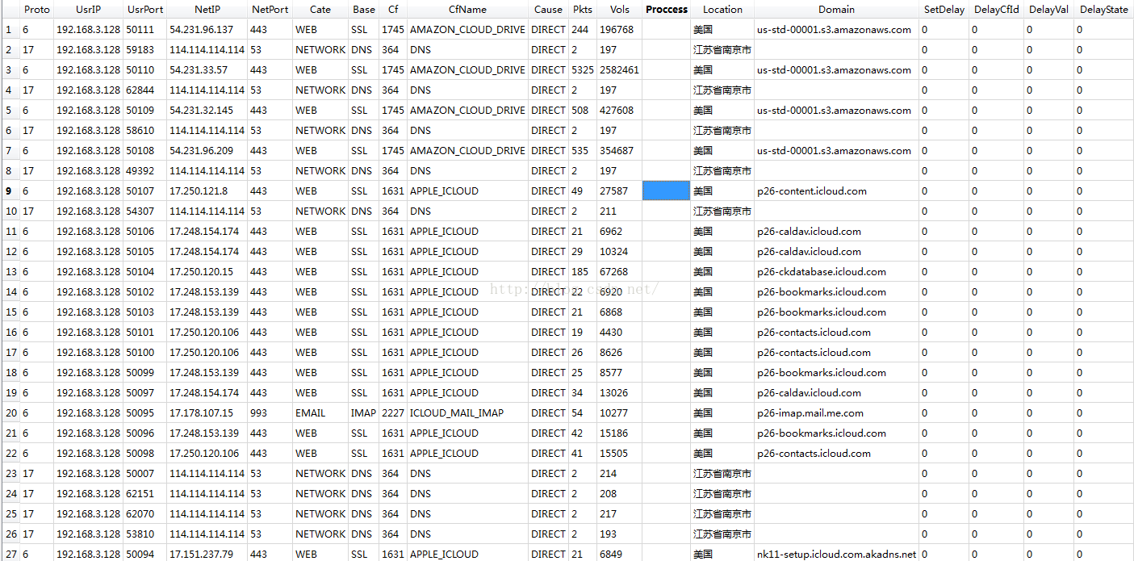Select the UsrPort column header

(144, 10)
